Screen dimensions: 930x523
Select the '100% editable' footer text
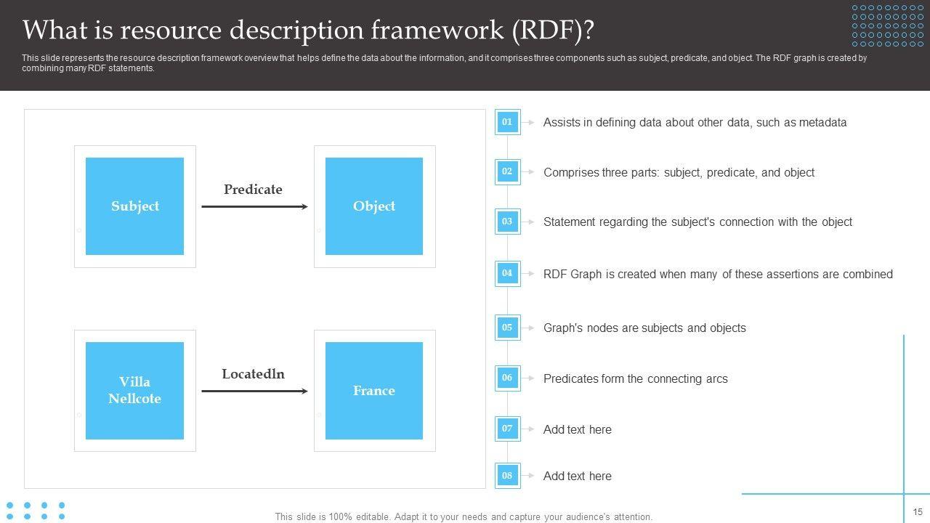(464, 517)
